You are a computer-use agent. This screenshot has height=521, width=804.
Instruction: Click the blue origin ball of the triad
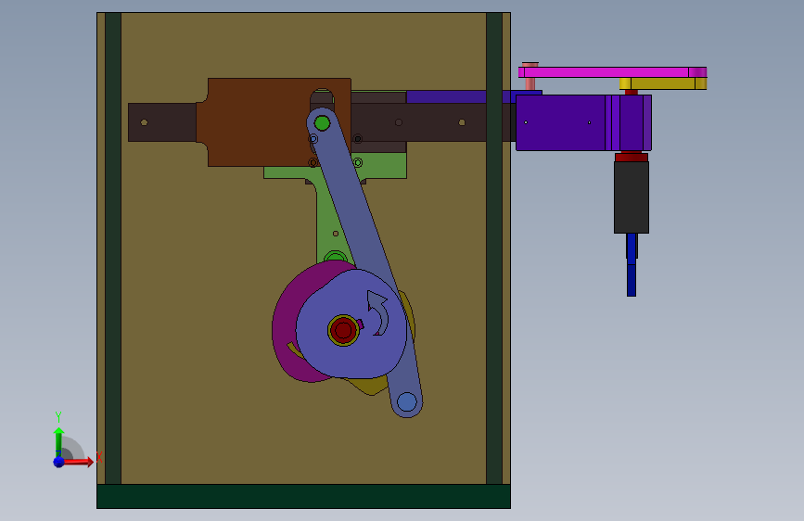[59, 462]
